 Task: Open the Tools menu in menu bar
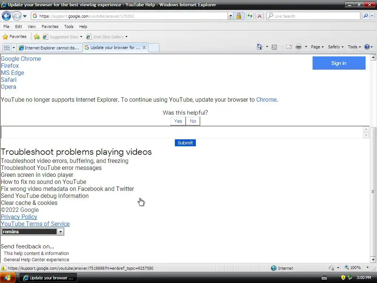[x=69, y=27]
